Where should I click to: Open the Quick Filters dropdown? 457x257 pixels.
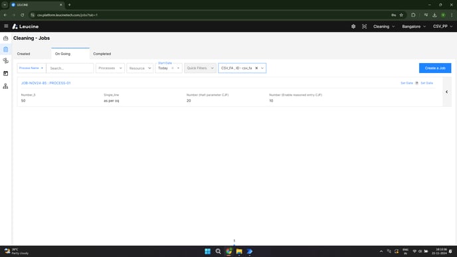pos(200,68)
